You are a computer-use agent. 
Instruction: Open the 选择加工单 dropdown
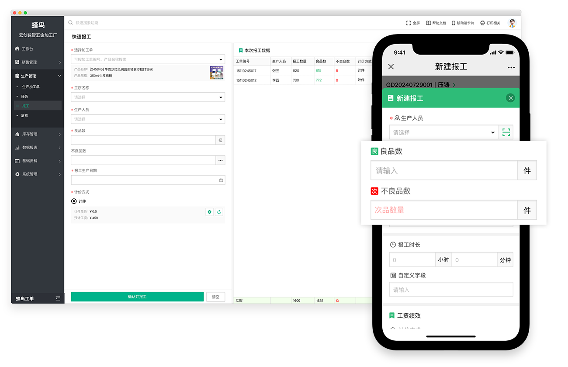221,59
